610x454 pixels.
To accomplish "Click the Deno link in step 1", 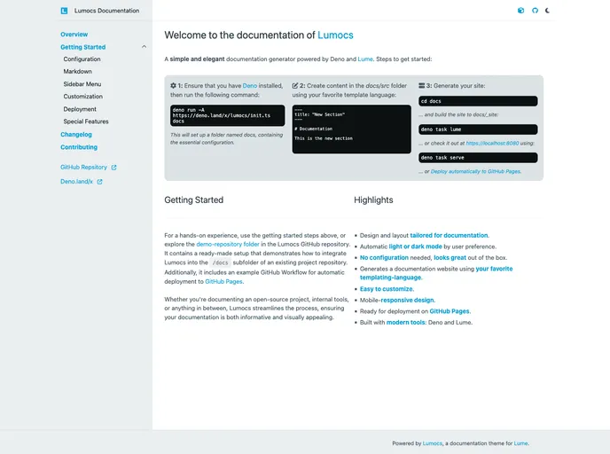I will (x=250, y=86).
